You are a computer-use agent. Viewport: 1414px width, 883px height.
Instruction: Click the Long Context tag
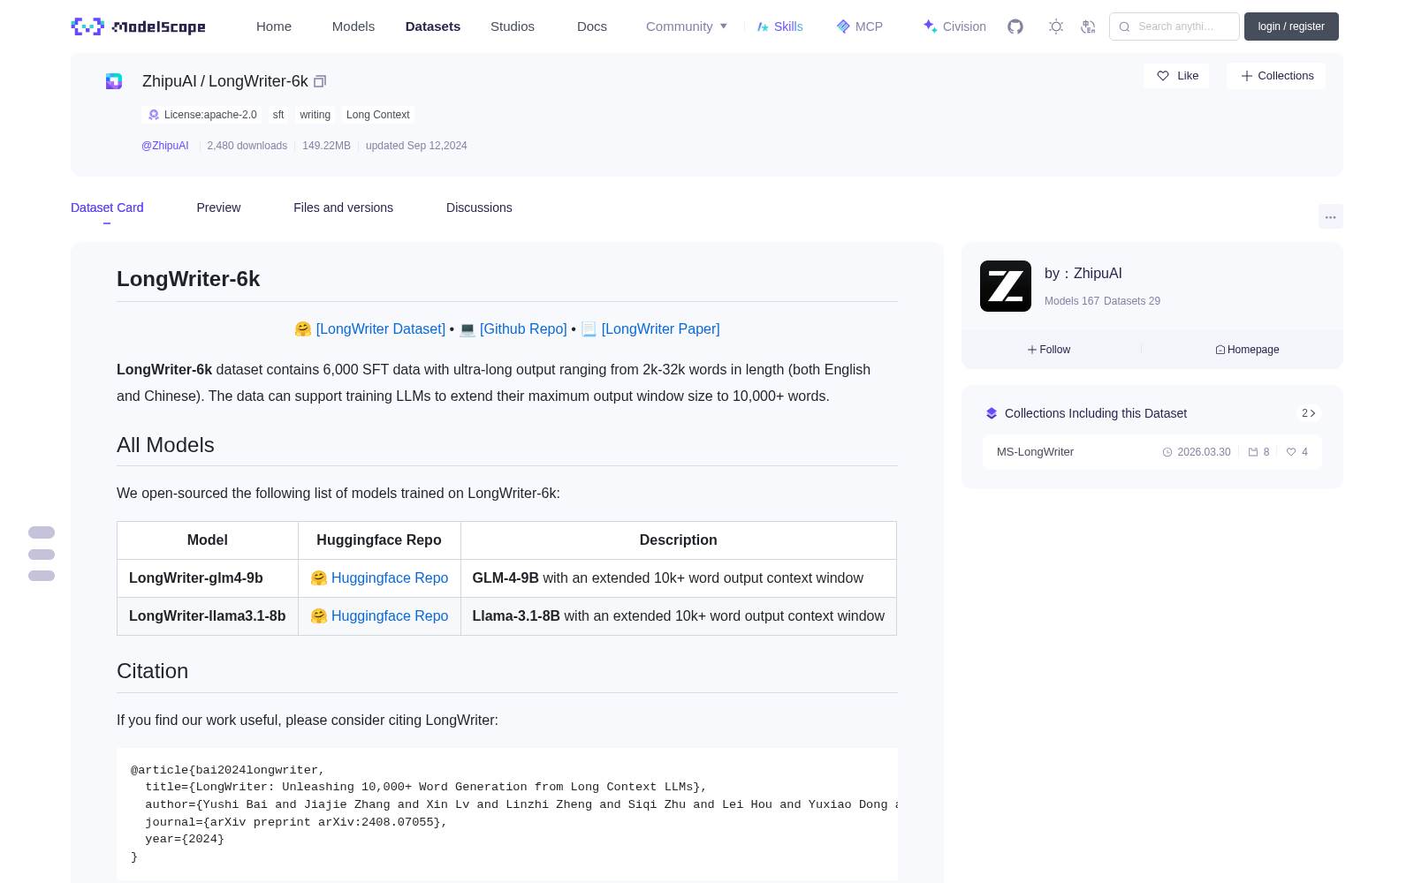pyautogui.click(x=378, y=115)
